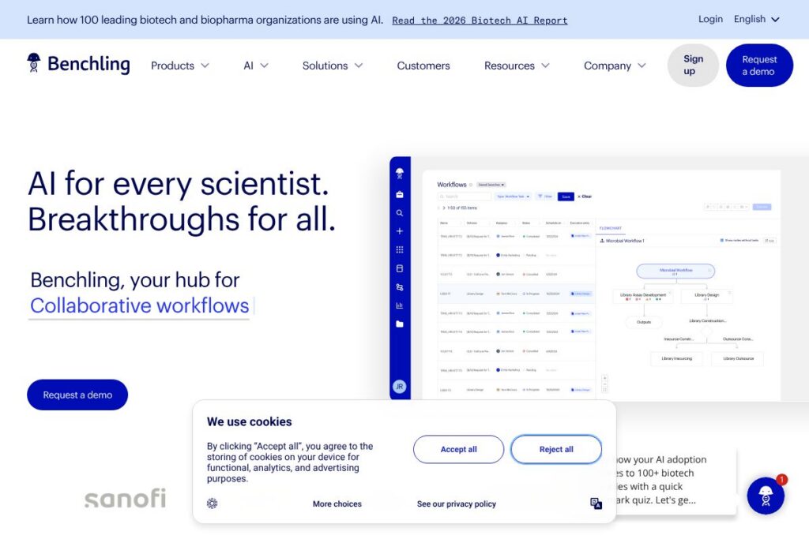Open the chatbot bubble with notification badge

(765, 496)
